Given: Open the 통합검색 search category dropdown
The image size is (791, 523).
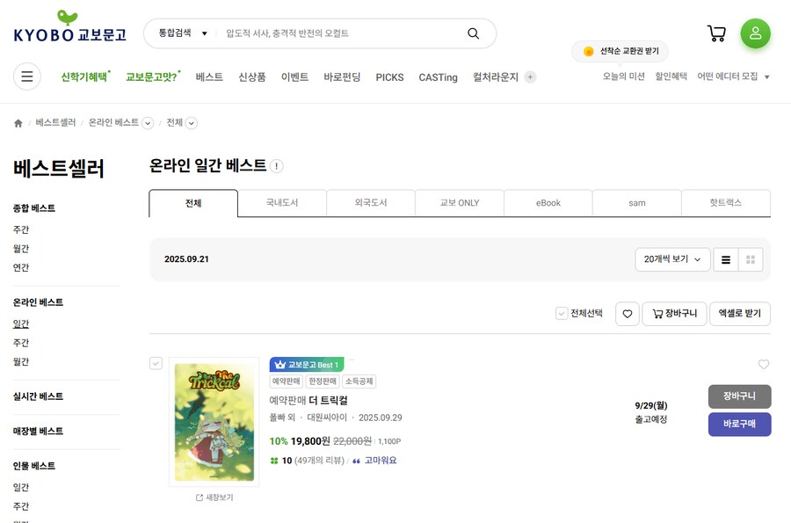Looking at the screenshot, I should pyautogui.click(x=183, y=33).
